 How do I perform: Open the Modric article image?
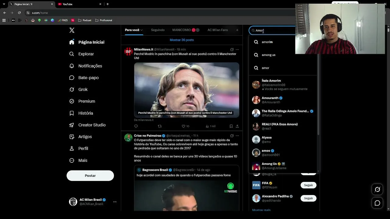pyautogui.click(x=186, y=90)
